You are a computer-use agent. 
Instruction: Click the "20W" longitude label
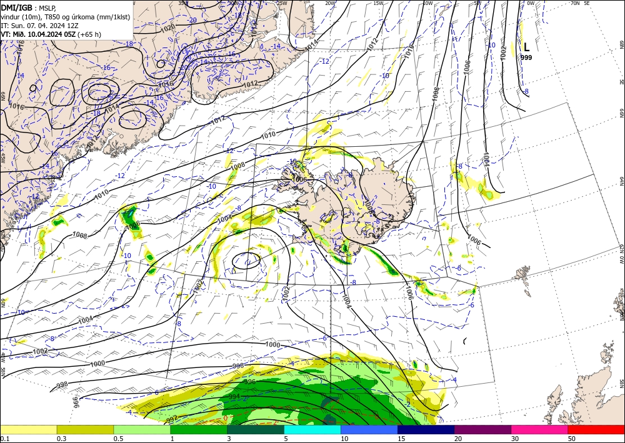click(x=329, y=2)
